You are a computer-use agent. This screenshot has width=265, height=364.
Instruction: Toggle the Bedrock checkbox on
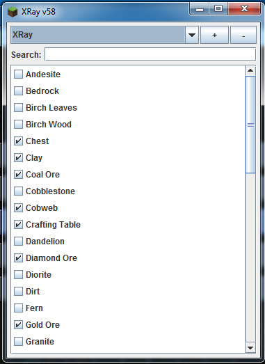[18, 91]
